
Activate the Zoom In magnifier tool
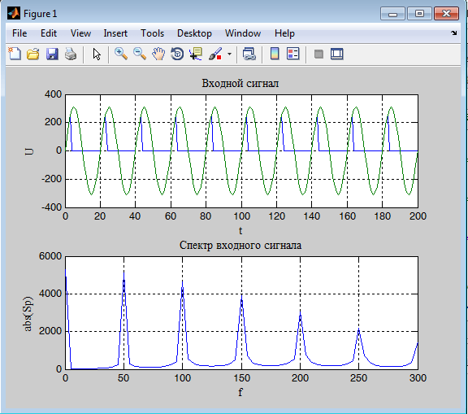tap(121, 54)
